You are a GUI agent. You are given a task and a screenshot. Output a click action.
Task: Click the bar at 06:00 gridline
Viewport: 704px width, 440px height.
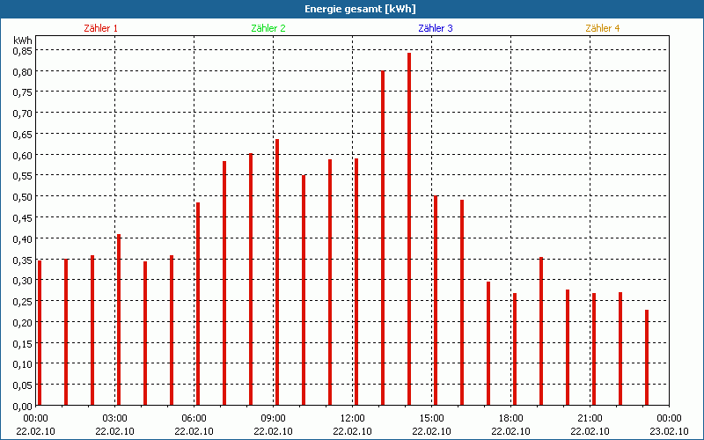point(198,304)
